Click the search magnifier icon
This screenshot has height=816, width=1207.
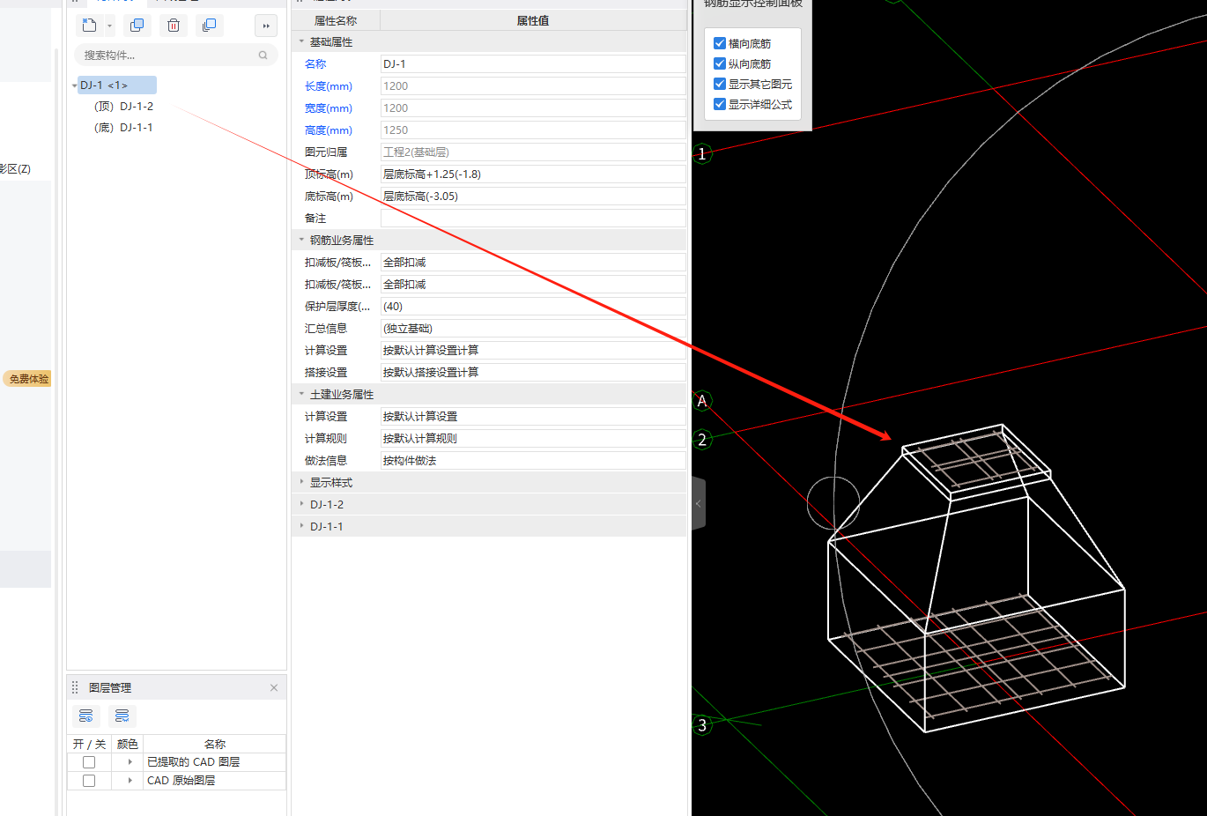[x=263, y=55]
